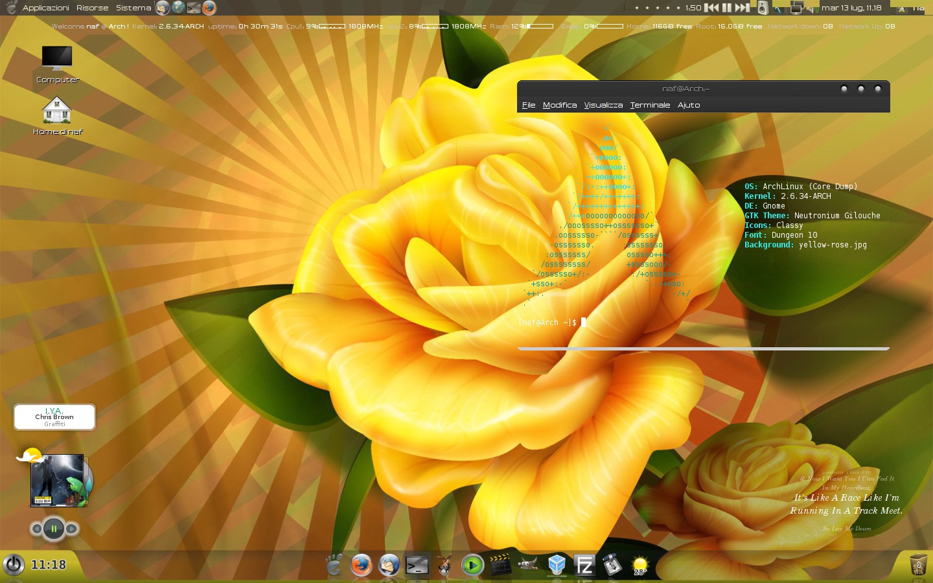Launch Firefox from the top panel
933x583 pixels.
point(209,8)
